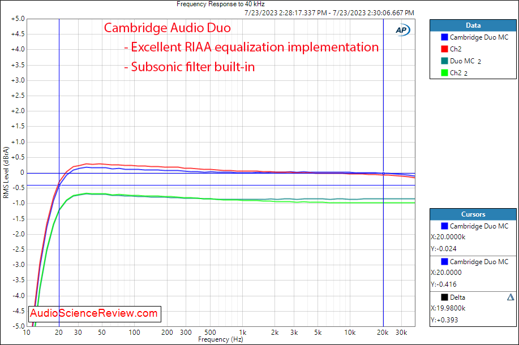The width and height of the screenshot is (519, 345).
Task: Click the Y:-0.024 cursor value
Action: pyautogui.click(x=444, y=249)
